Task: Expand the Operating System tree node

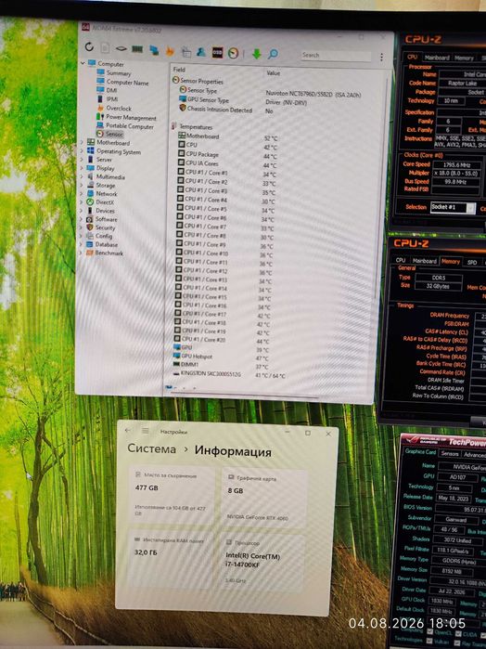Action: click(82, 151)
